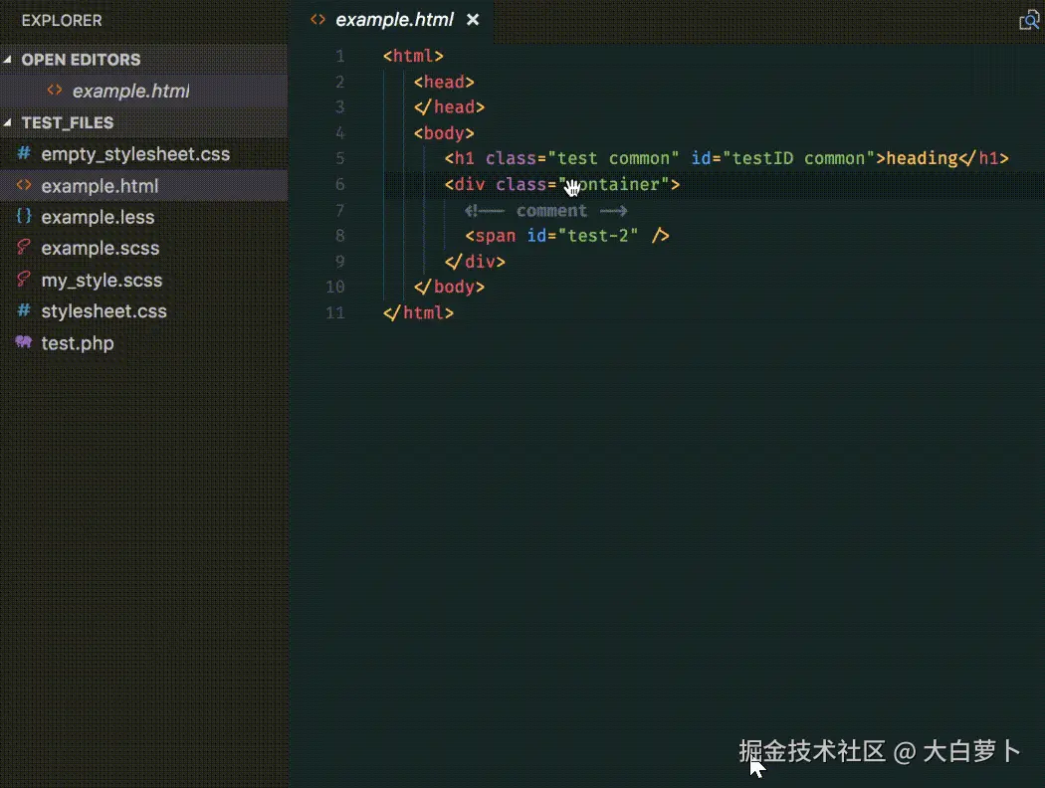Click the hash icon next to empty_stylesheet.css
Viewport: 1045px width, 788px height.
(x=23, y=154)
